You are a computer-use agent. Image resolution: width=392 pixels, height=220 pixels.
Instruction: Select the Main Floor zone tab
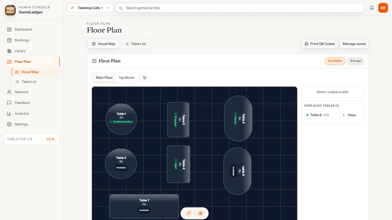click(x=104, y=78)
